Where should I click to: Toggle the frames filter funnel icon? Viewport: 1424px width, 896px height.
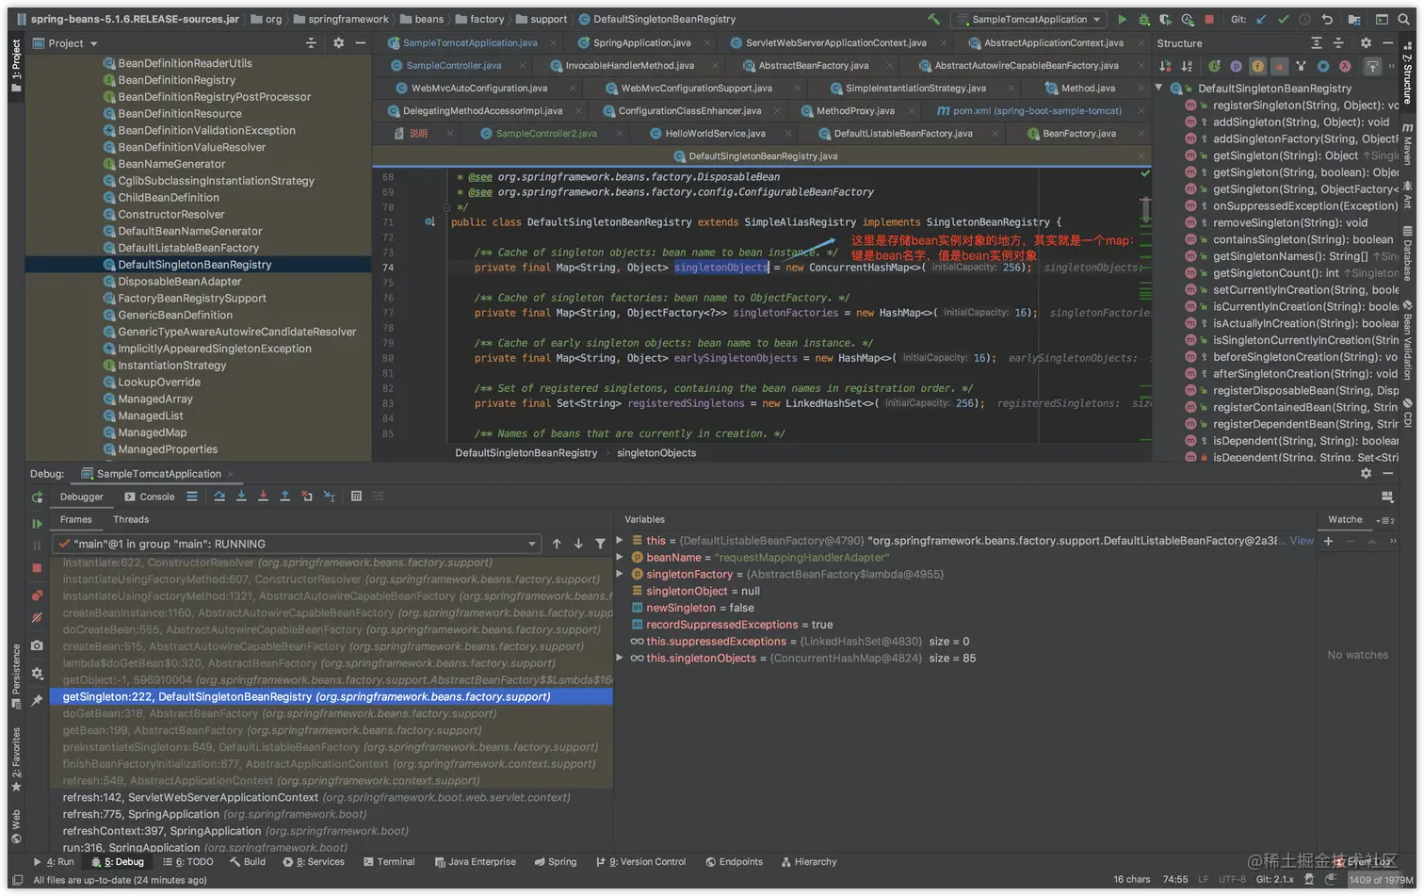pyautogui.click(x=600, y=544)
